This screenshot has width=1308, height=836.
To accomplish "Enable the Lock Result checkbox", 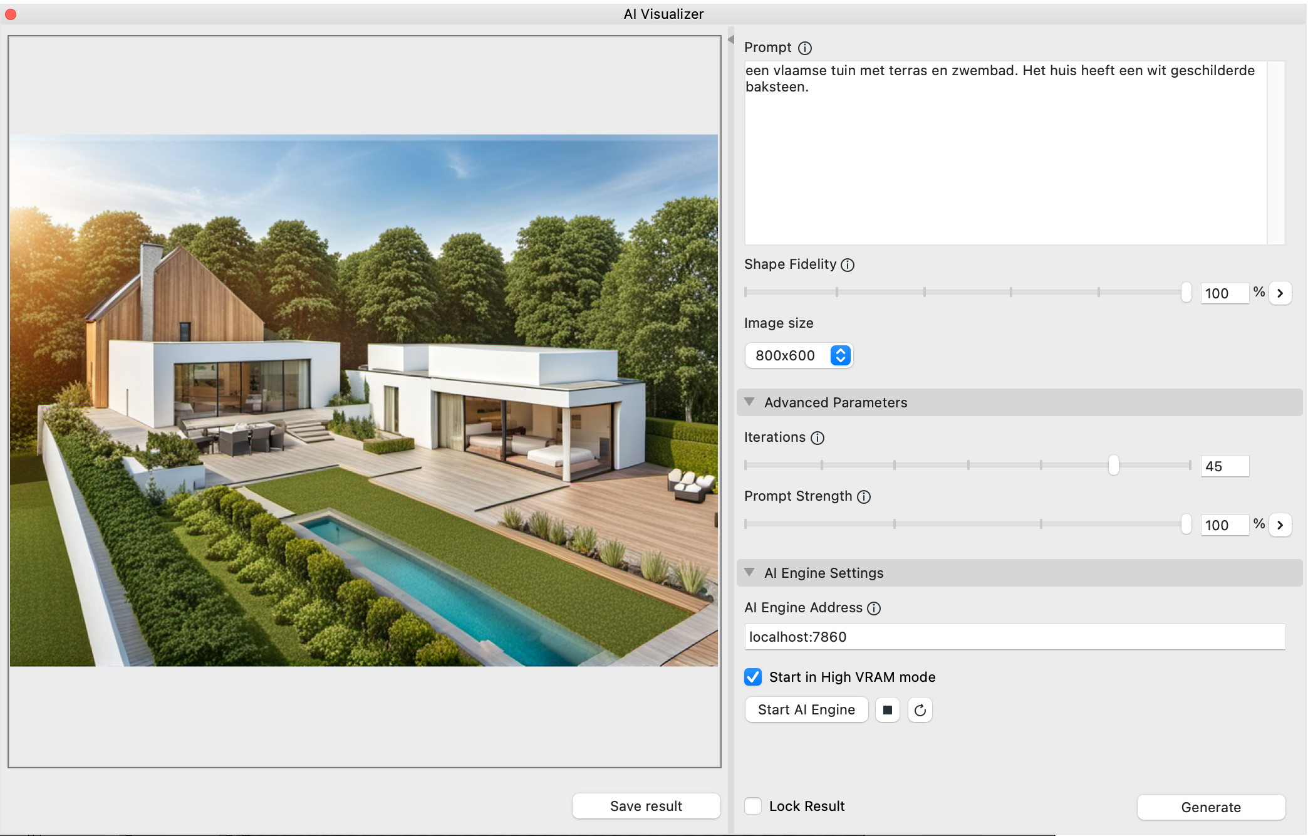I will [x=753, y=806].
